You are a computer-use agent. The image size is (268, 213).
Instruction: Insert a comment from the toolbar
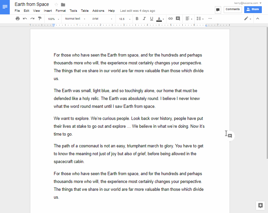pos(178,19)
